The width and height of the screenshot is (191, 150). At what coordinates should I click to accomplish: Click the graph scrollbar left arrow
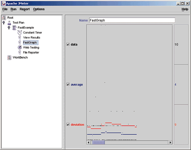click(89, 143)
